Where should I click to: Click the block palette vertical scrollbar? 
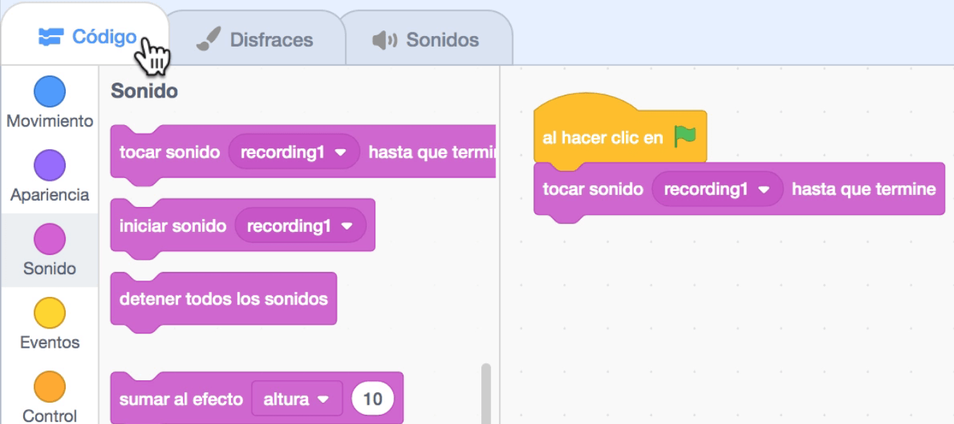(x=485, y=393)
